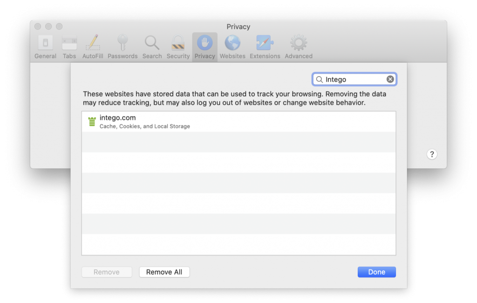Open the Tabs preferences pane
This screenshot has height=303, width=477.
[69, 46]
